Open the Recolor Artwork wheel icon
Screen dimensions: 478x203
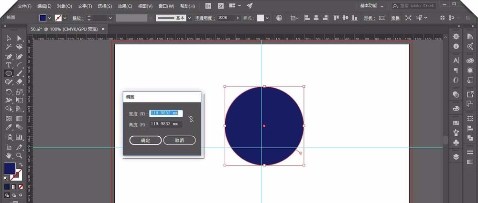(279, 18)
